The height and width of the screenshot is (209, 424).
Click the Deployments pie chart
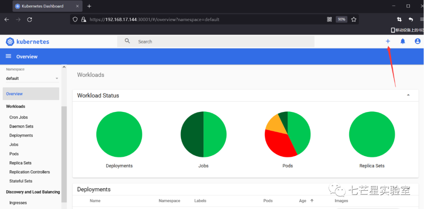(119, 134)
